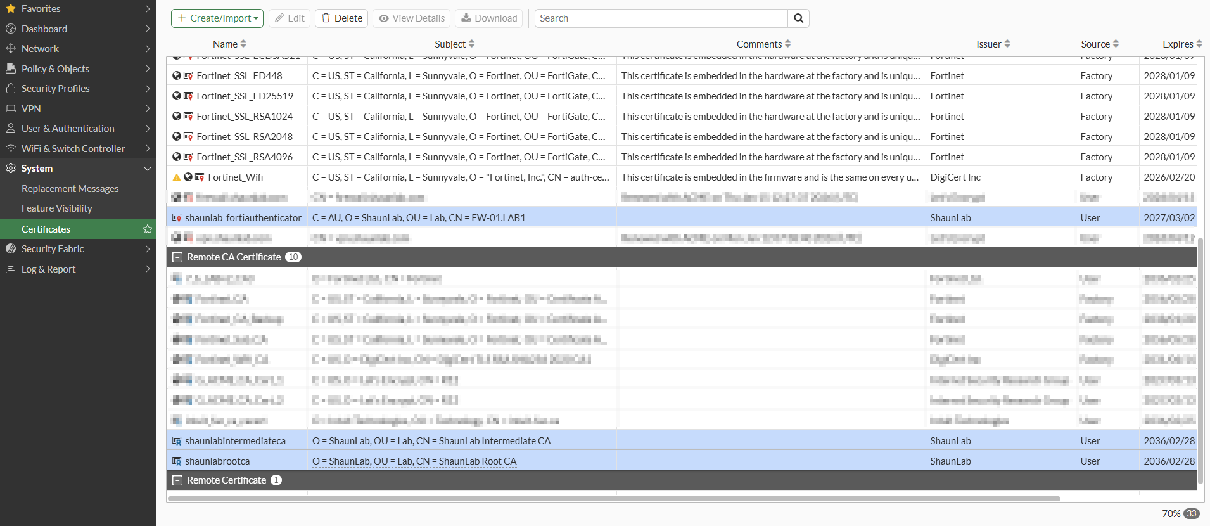Open the Log & Report menu
Screen dimensions: 1210x526
coord(78,269)
